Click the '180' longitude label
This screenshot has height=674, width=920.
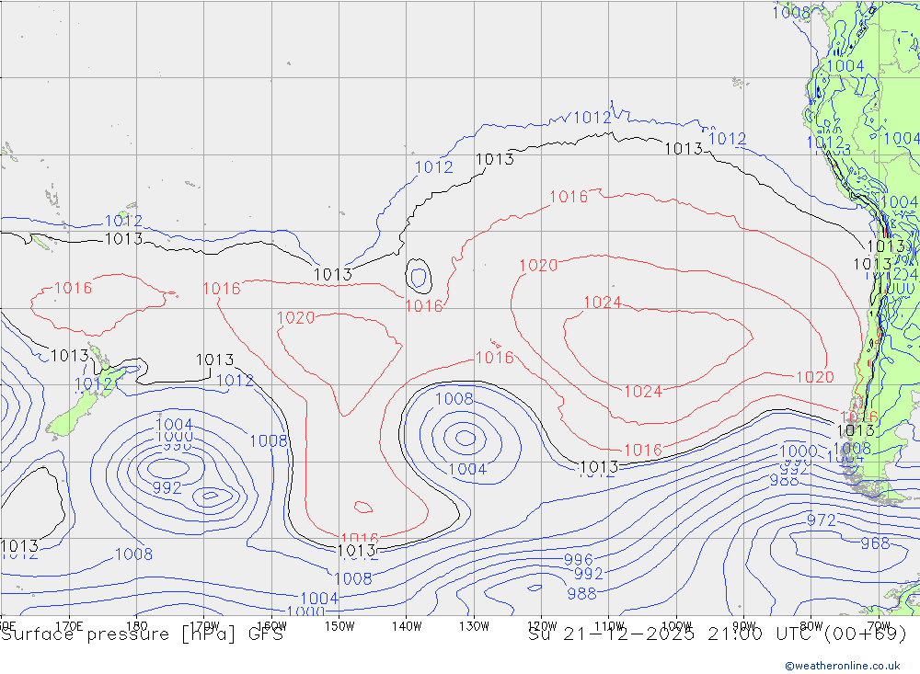click(137, 626)
